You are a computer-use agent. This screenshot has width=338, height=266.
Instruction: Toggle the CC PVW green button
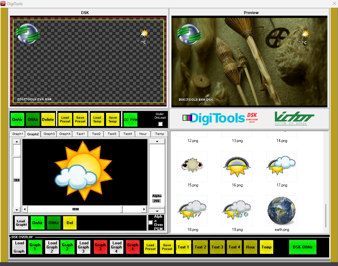click(130, 120)
